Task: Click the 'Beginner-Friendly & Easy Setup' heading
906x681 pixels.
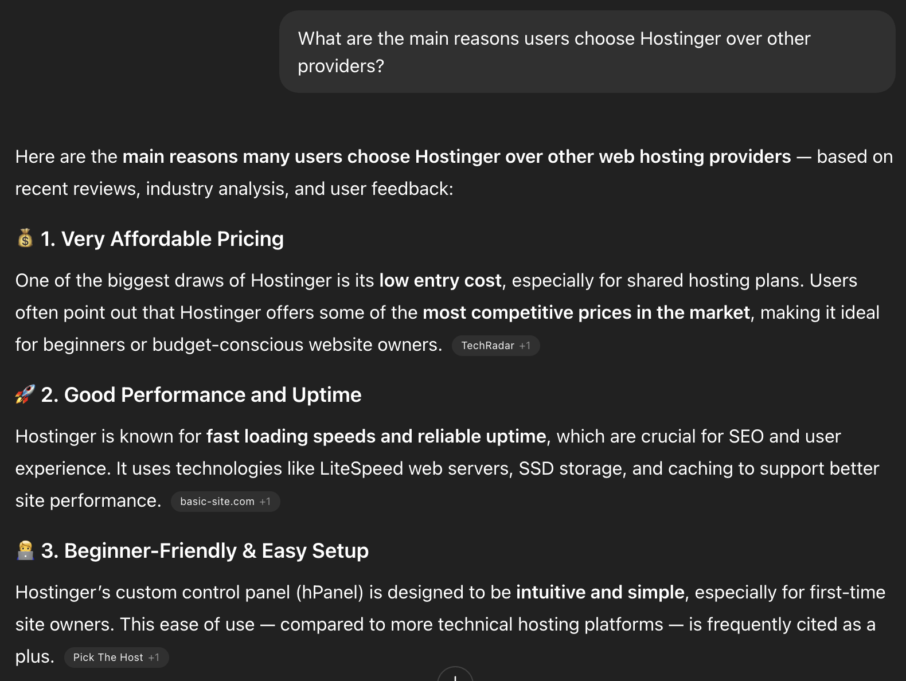Action: [204, 551]
